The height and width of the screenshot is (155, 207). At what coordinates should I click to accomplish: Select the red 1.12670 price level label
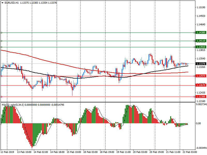[201, 85]
